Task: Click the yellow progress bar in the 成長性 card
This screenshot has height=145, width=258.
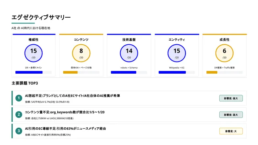Action: pyautogui.click(x=225, y=72)
